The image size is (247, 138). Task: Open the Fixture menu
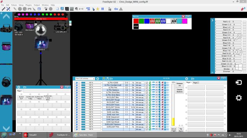click(x=14, y=5)
